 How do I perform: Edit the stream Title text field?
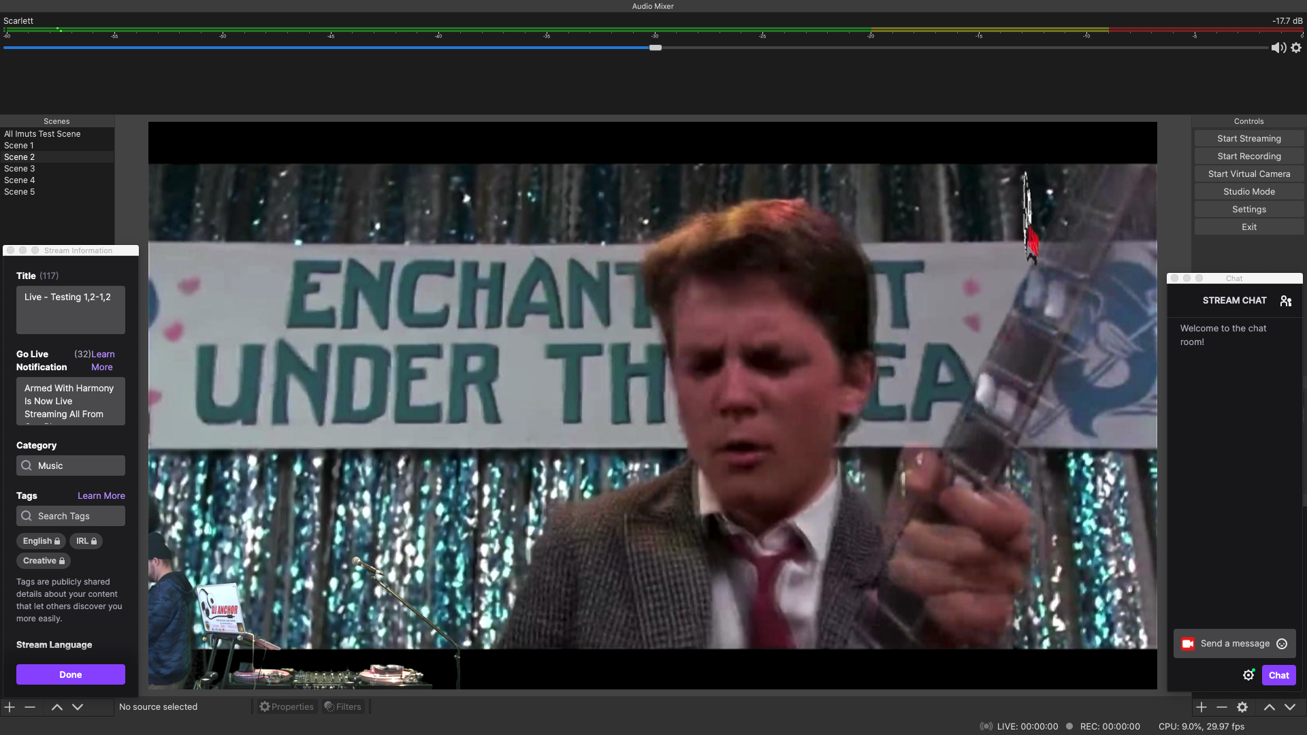click(x=71, y=310)
